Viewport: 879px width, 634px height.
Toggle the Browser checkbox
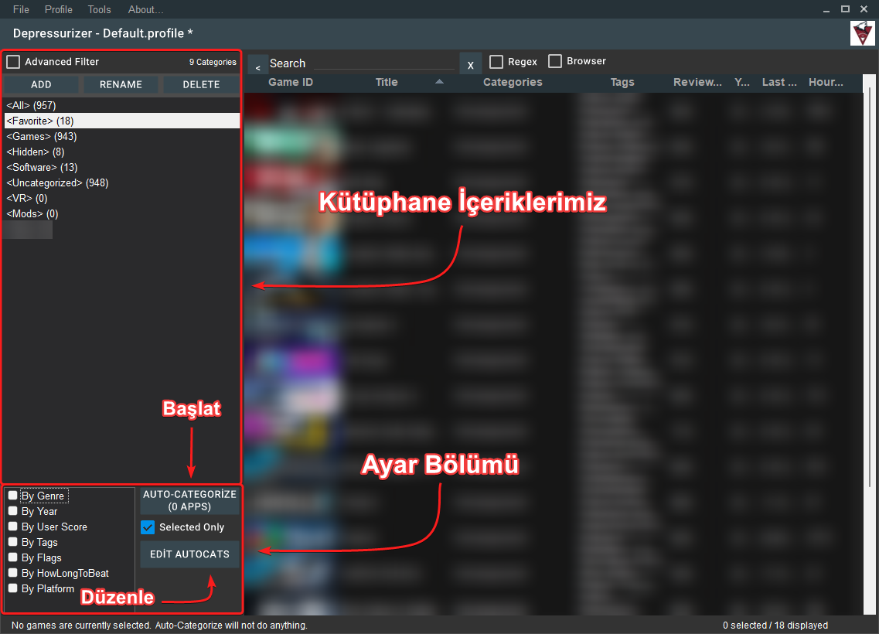(x=555, y=61)
